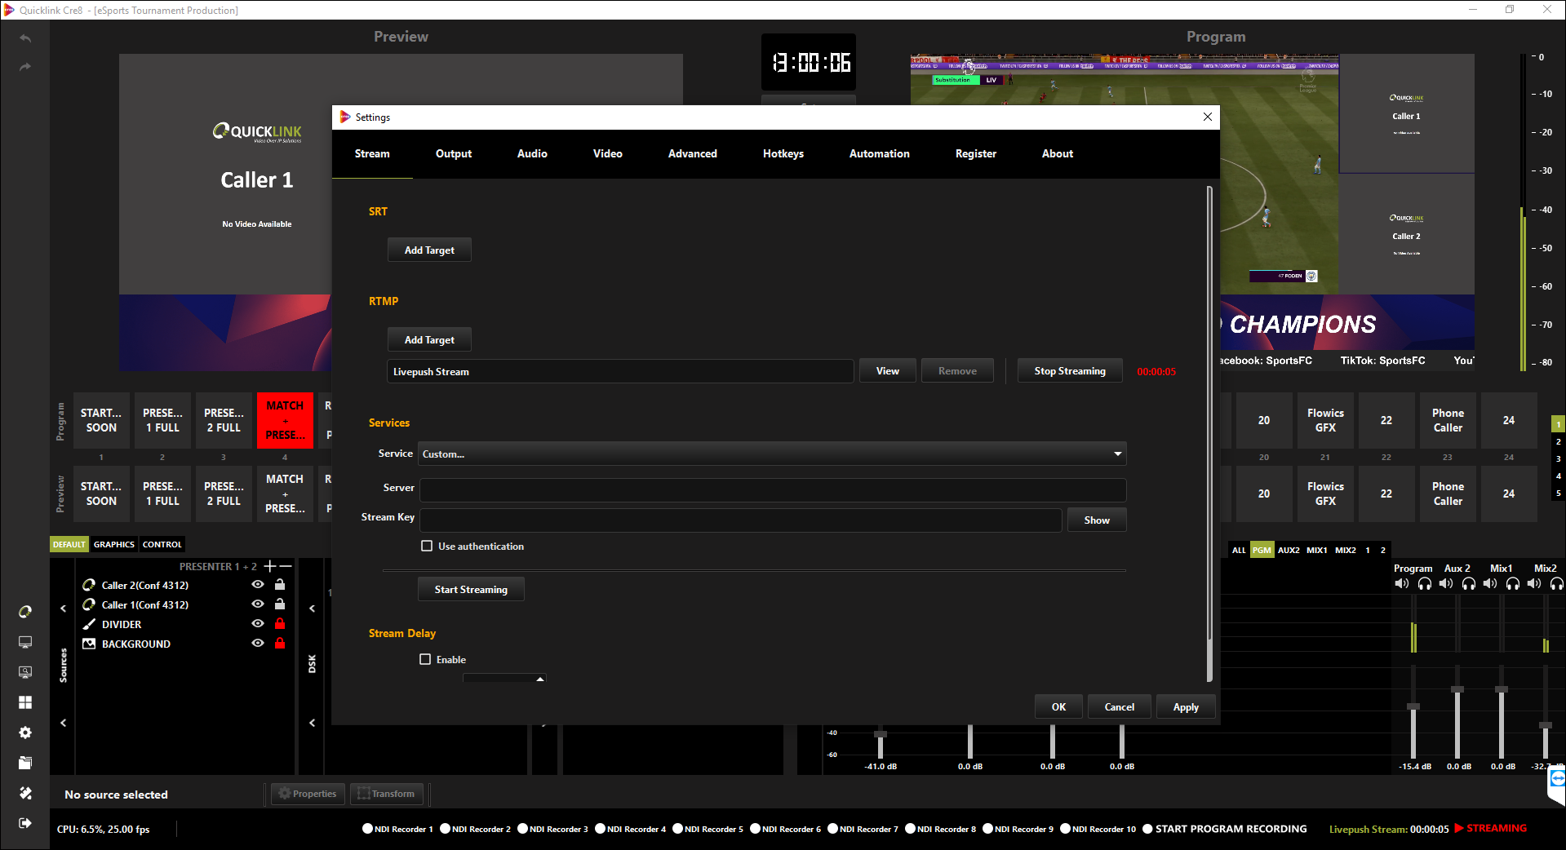Open the Hotkeys settings tab

783,153
